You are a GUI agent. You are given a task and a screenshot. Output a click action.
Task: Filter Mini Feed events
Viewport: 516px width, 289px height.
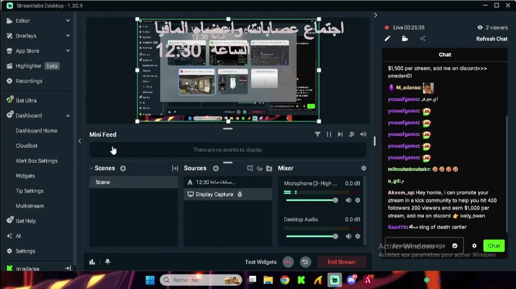tap(317, 134)
